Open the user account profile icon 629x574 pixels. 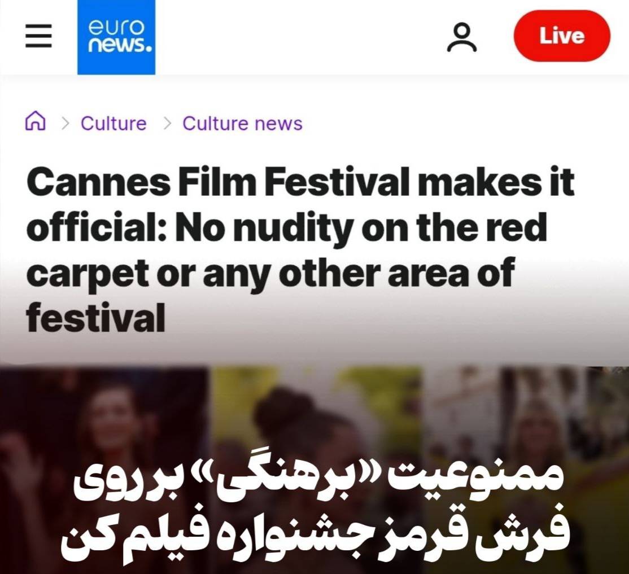pyautogui.click(x=462, y=37)
